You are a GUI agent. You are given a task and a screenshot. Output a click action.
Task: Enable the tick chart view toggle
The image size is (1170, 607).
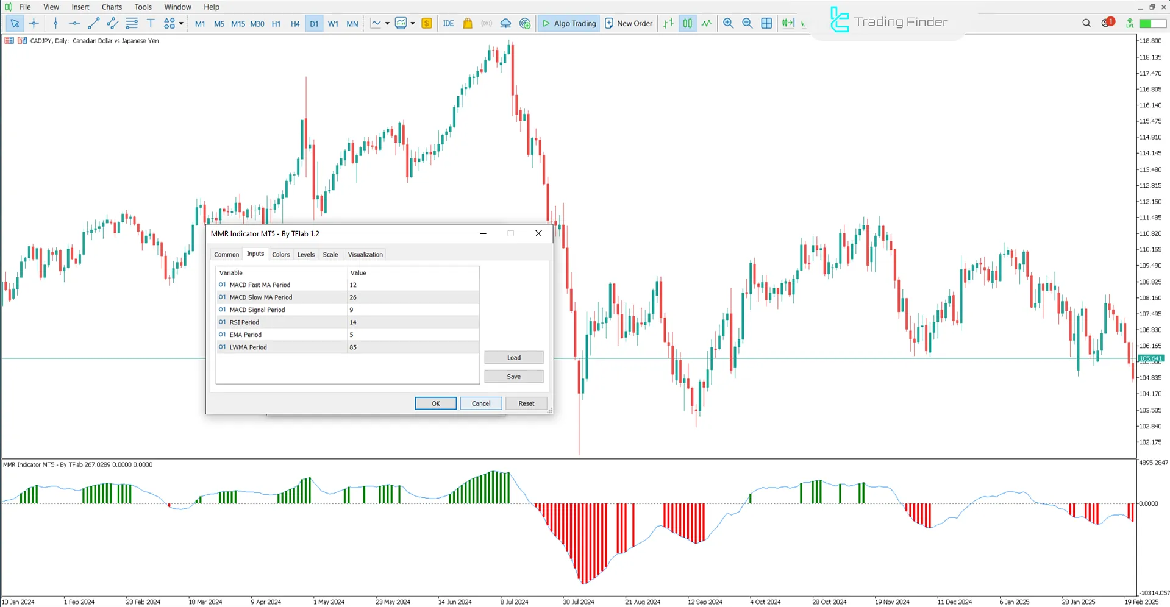(x=707, y=23)
